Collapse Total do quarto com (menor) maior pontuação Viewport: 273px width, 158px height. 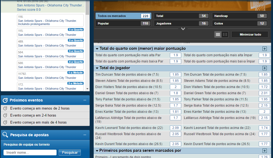(x=97, y=49)
